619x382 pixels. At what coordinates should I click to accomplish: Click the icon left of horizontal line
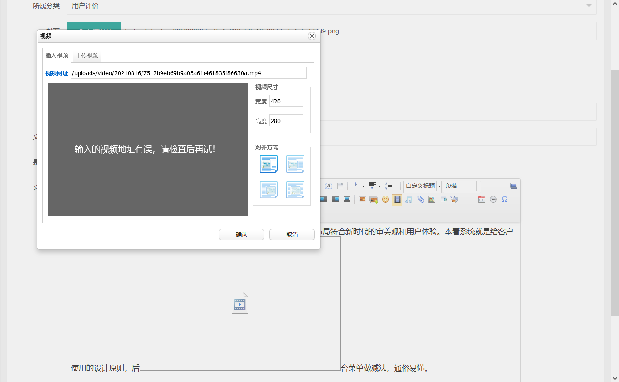[454, 199]
